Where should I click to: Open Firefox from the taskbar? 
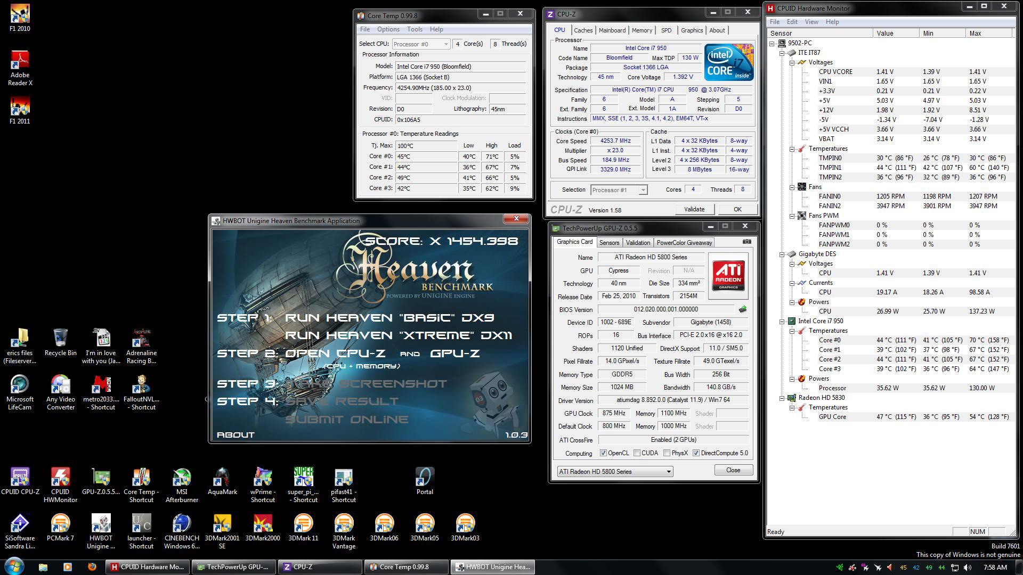tap(92, 566)
